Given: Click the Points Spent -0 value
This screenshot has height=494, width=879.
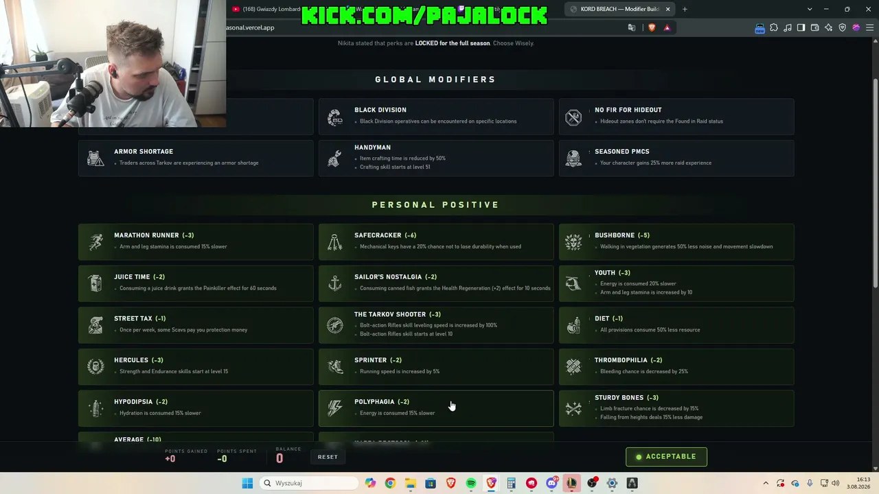Looking at the screenshot, I should (222, 459).
